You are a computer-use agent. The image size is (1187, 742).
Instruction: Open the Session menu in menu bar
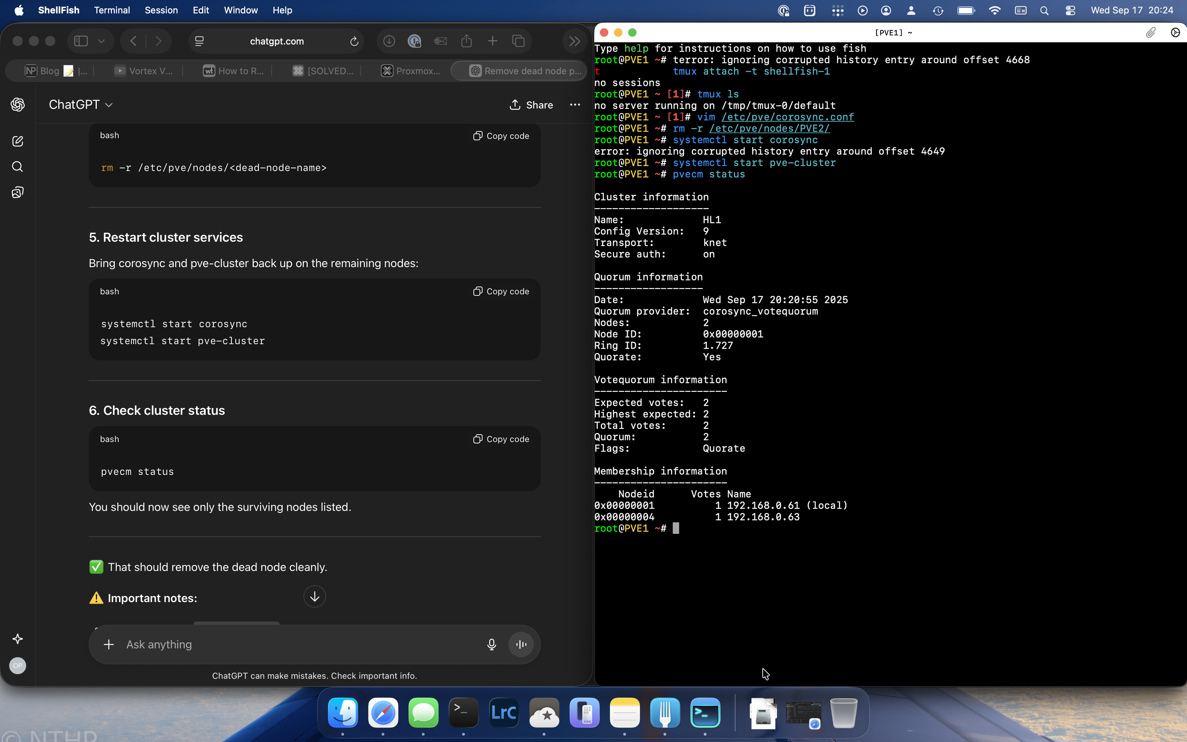[x=161, y=10]
